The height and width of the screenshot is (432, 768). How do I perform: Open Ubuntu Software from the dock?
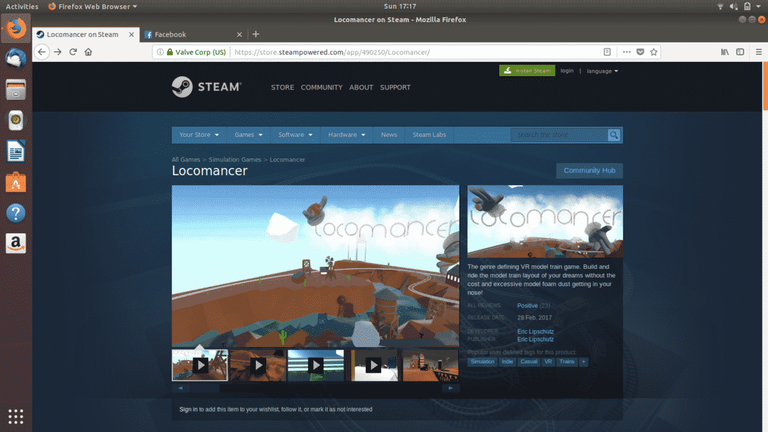click(x=15, y=182)
